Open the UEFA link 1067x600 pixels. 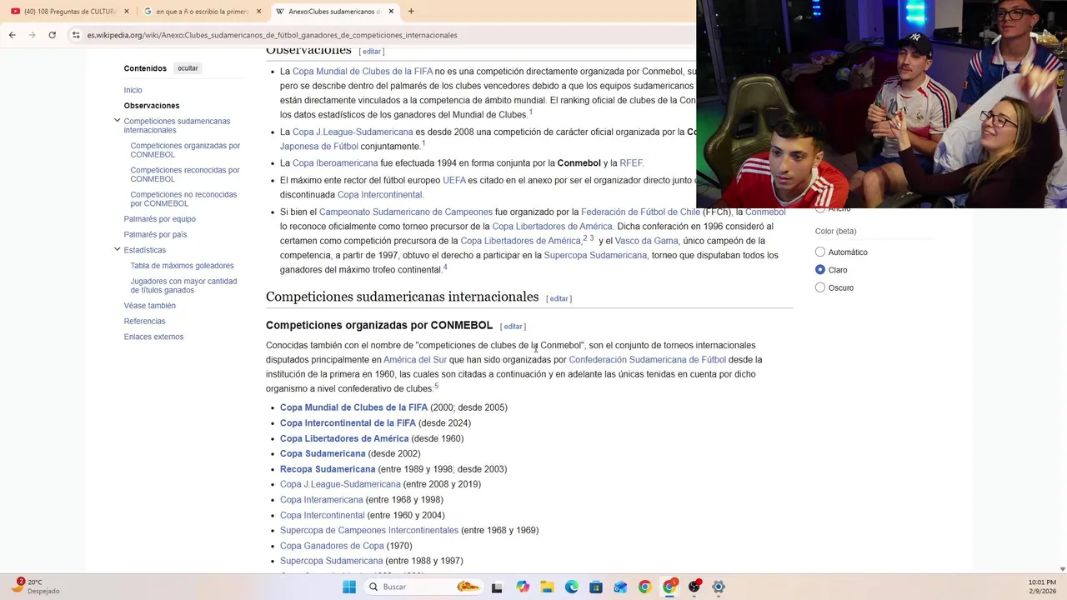click(x=454, y=180)
